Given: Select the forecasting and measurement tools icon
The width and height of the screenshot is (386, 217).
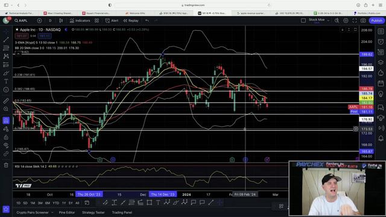Looking at the screenshot, I should click(6, 64).
